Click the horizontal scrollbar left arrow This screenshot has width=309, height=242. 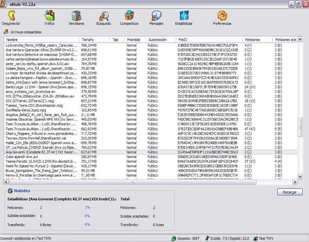6,182
